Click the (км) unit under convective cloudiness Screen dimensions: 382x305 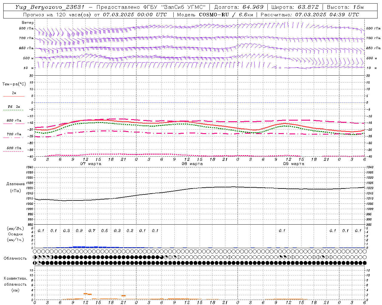(x=15, y=290)
